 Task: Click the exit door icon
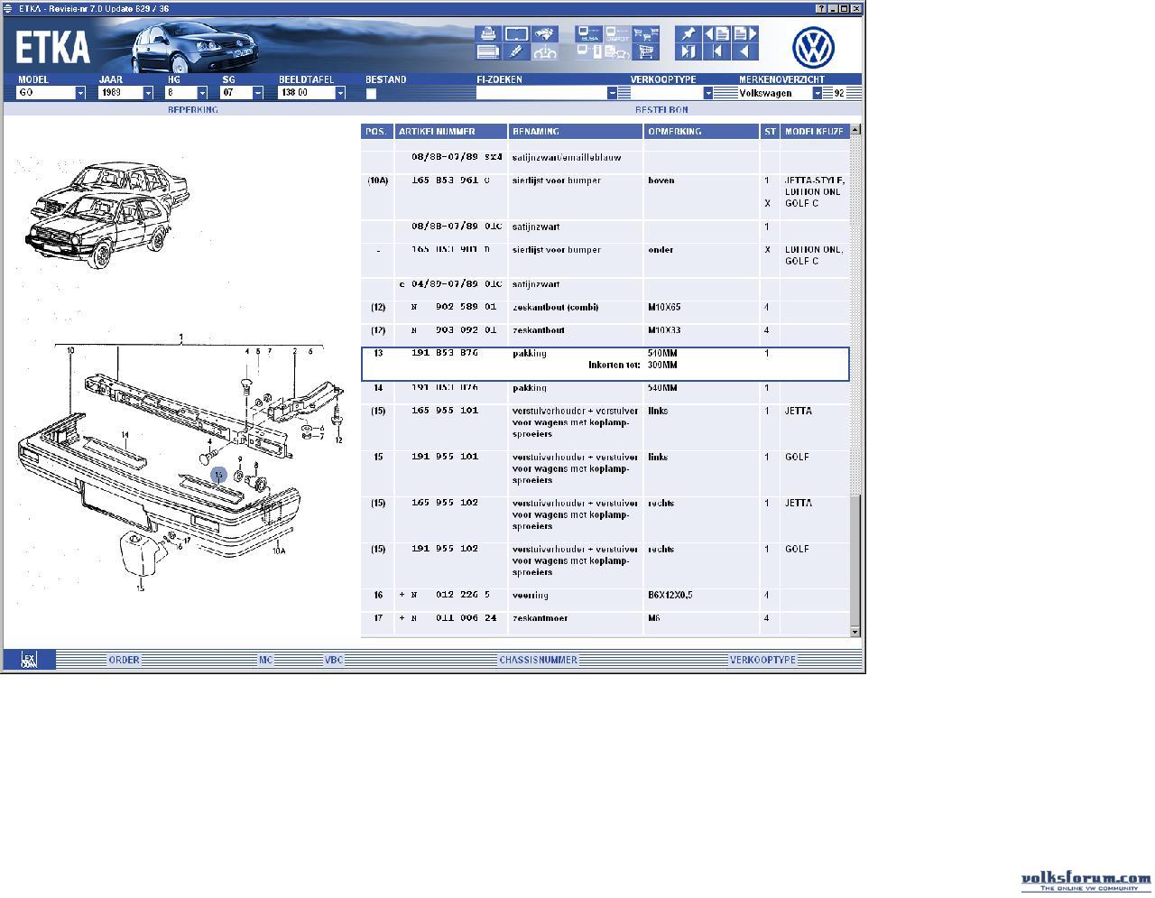(x=688, y=51)
